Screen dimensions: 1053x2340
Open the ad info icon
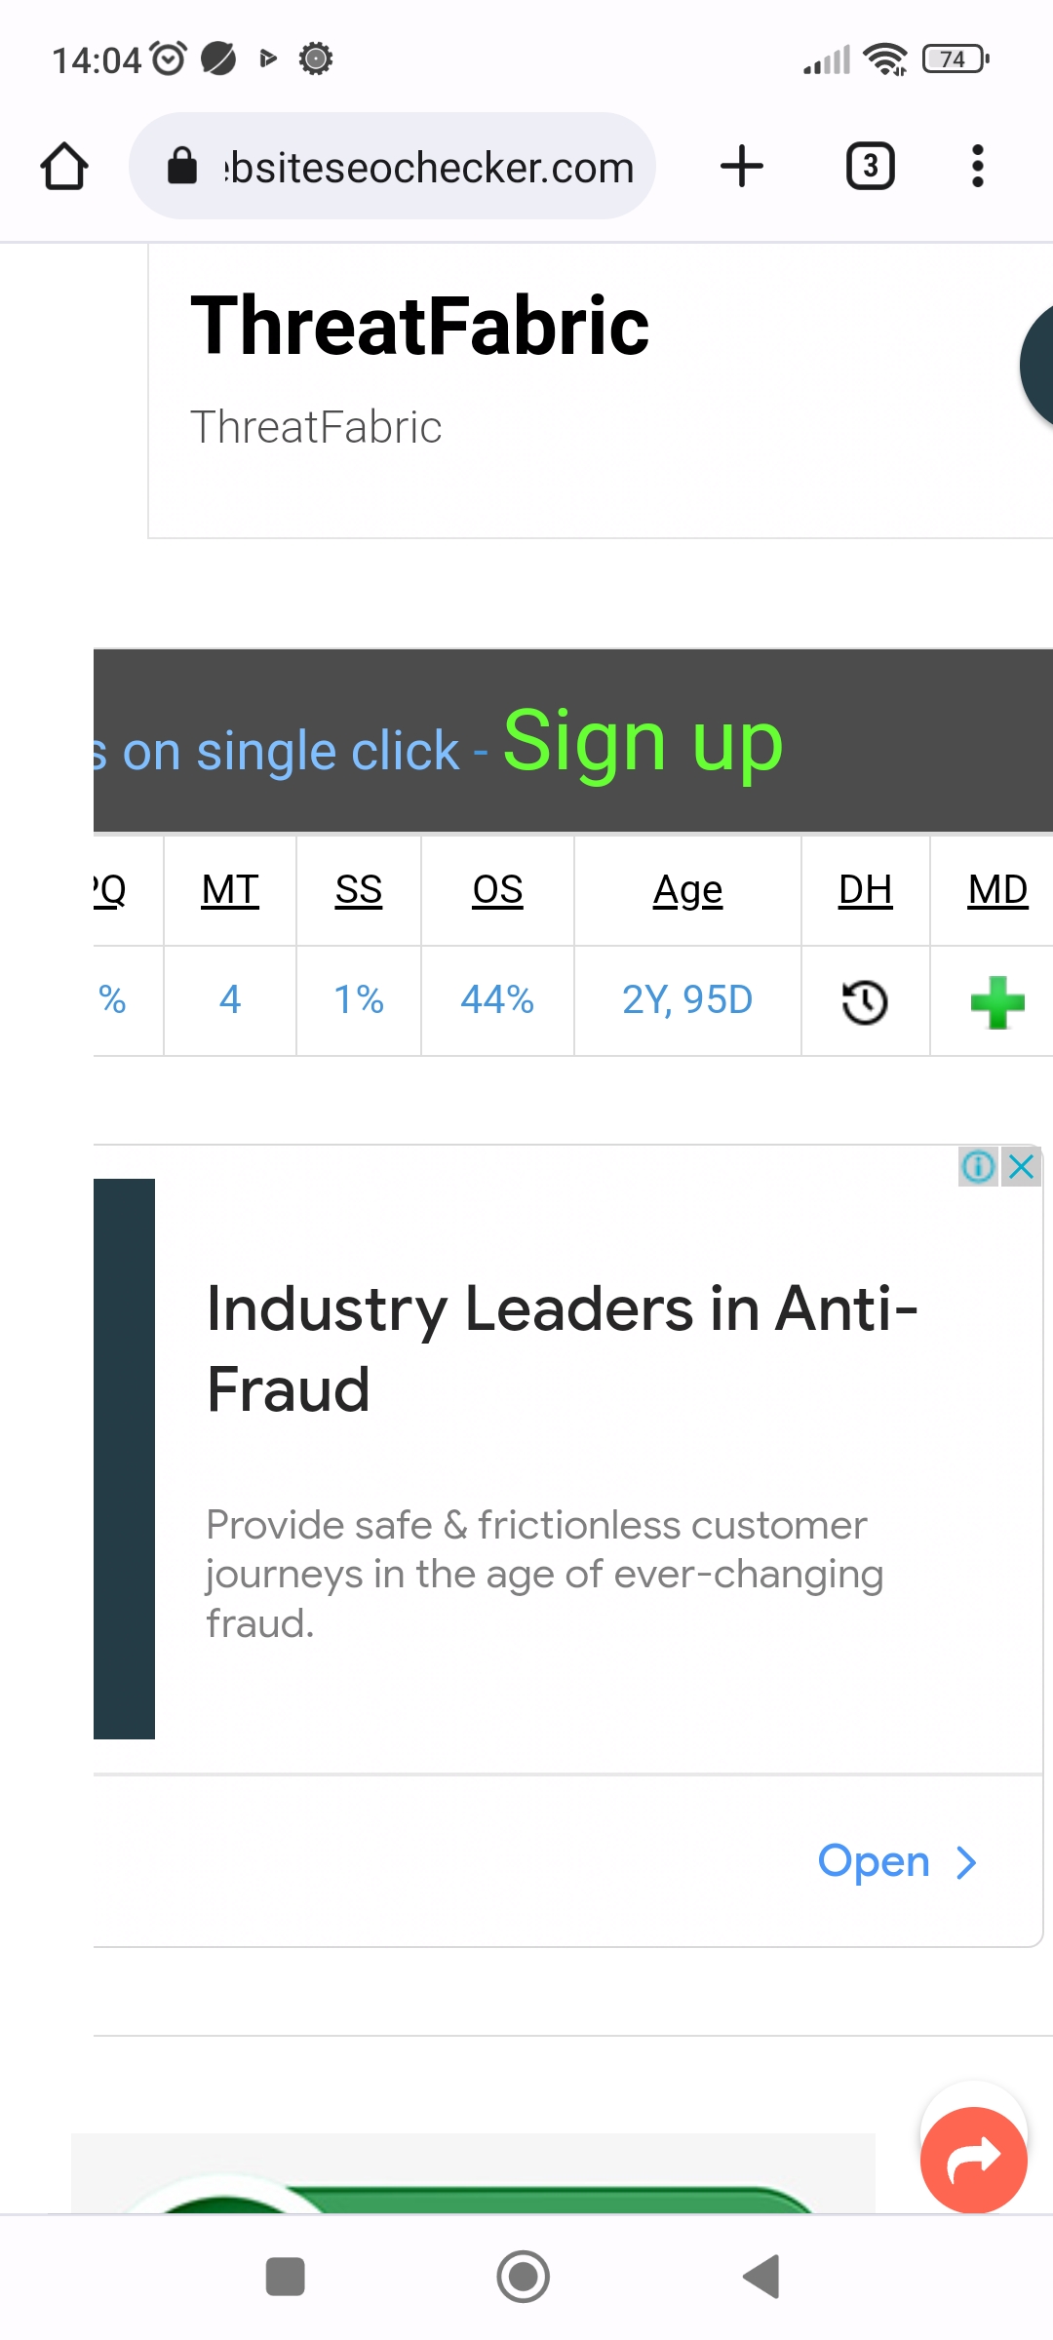(978, 1166)
